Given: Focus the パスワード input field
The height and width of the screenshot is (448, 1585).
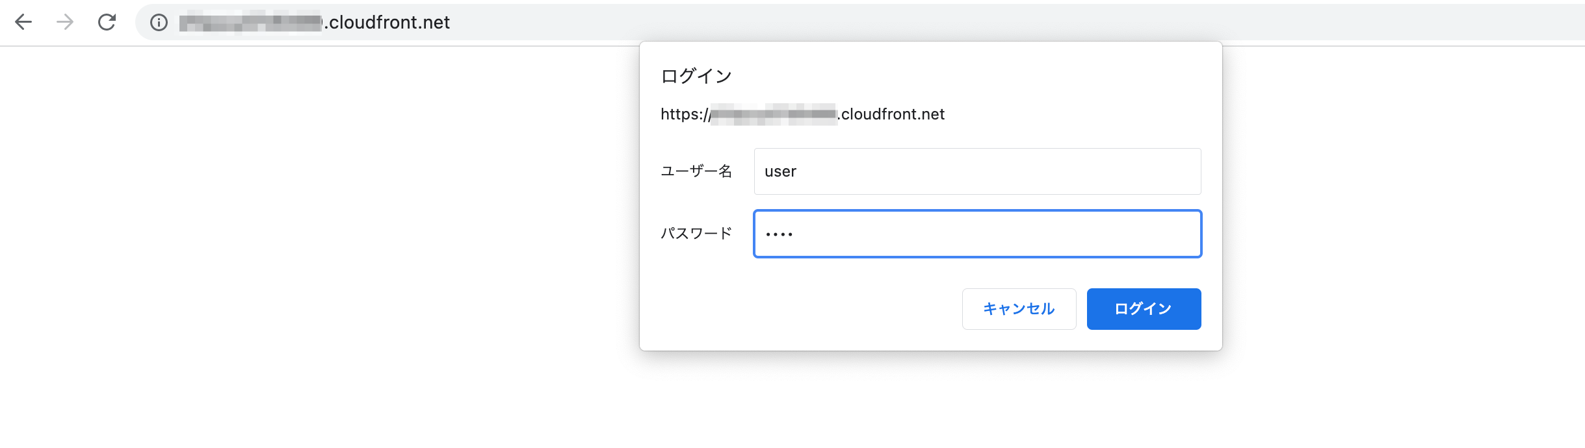Looking at the screenshot, I should click(977, 234).
